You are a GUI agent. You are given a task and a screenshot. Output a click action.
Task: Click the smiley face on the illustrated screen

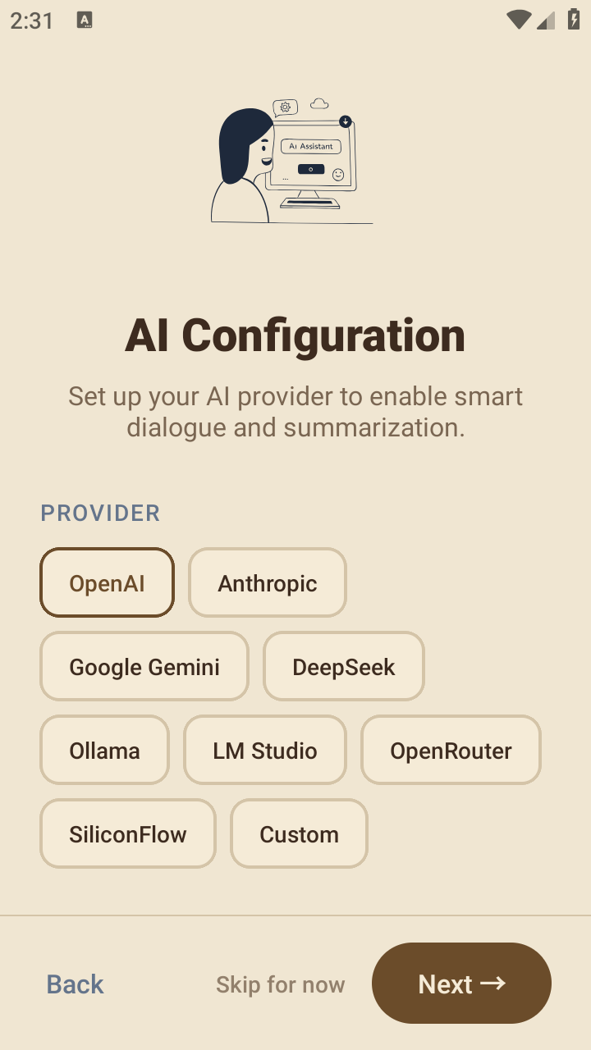pyautogui.click(x=338, y=174)
